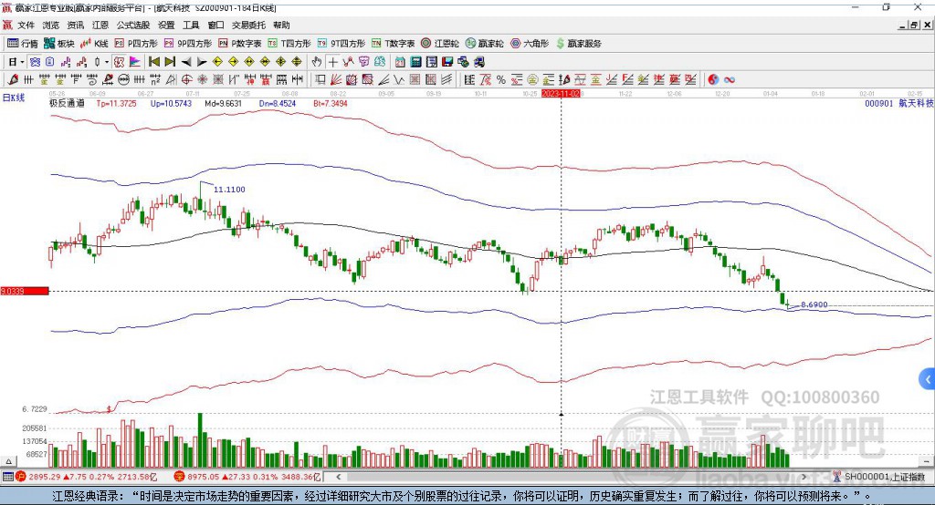Click the 极反通道 indicator name

[67, 103]
